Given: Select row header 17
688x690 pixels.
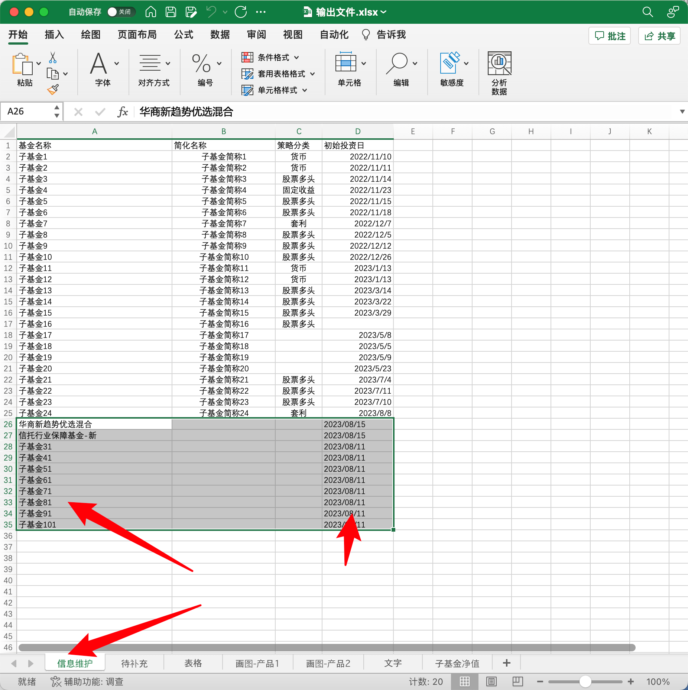Looking at the screenshot, I should tap(8, 324).
